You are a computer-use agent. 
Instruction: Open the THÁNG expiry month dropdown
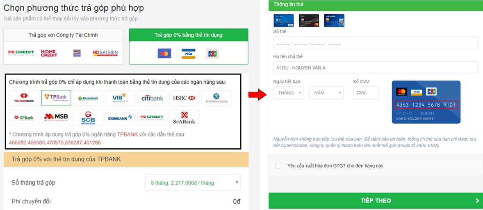[x=288, y=93]
